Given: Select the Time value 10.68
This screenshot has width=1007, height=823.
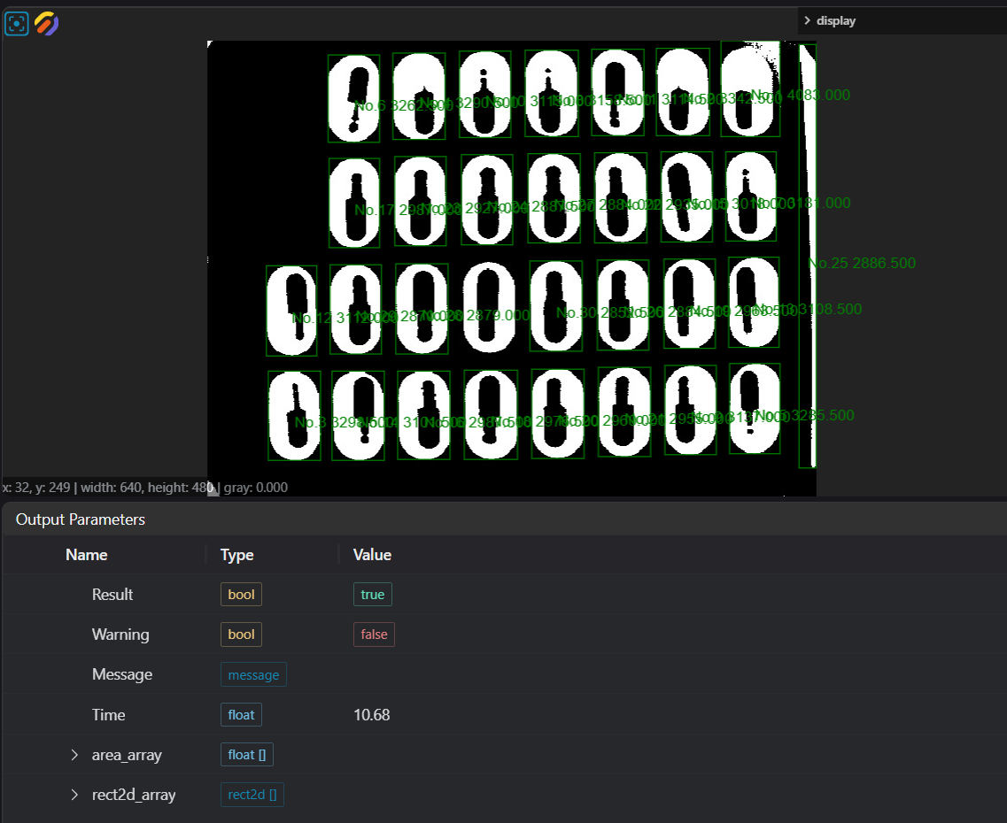Looking at the screenshot, I should tap(371, 715).
